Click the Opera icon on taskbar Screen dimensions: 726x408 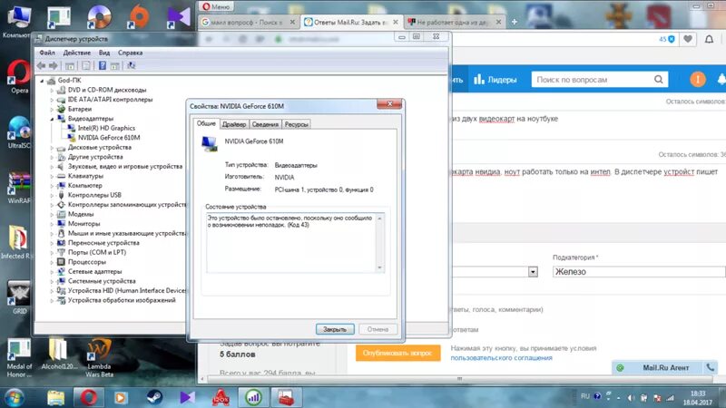pyautogui.click(x=88, y=397)
